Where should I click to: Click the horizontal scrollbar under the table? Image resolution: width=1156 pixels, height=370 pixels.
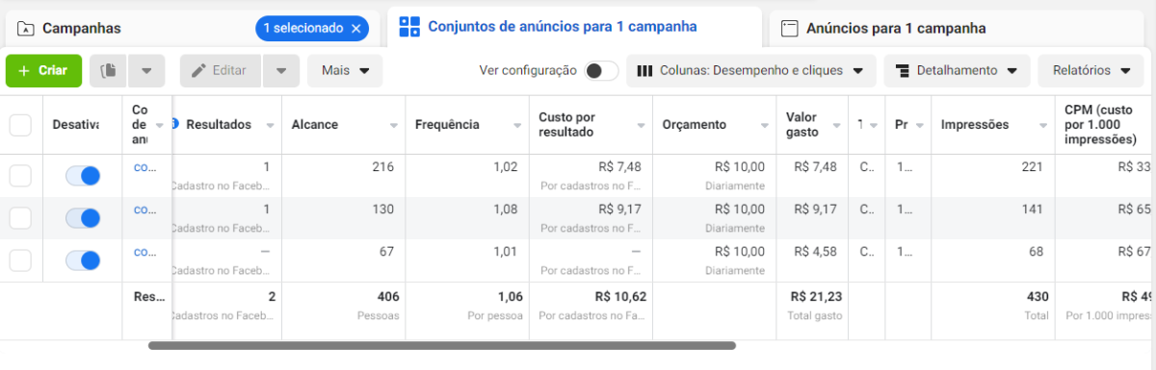[442, 345]
